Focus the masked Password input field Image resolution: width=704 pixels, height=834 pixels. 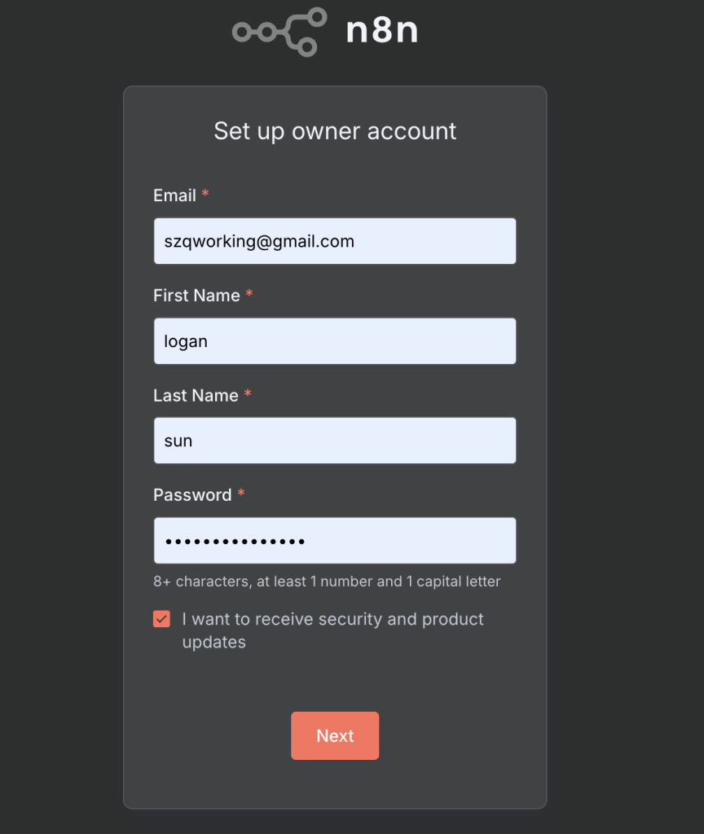[335, 541]
